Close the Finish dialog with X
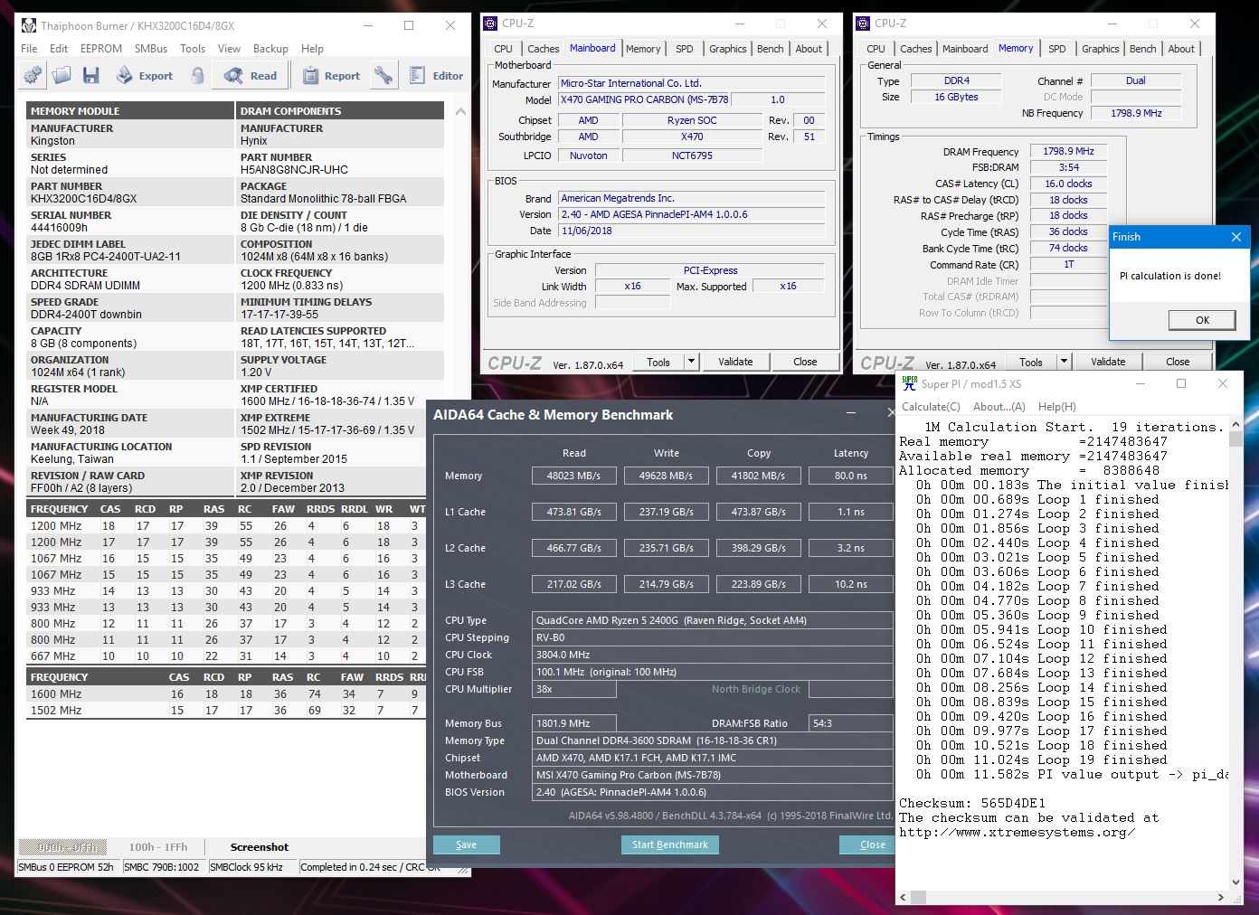 [1235, 237]
